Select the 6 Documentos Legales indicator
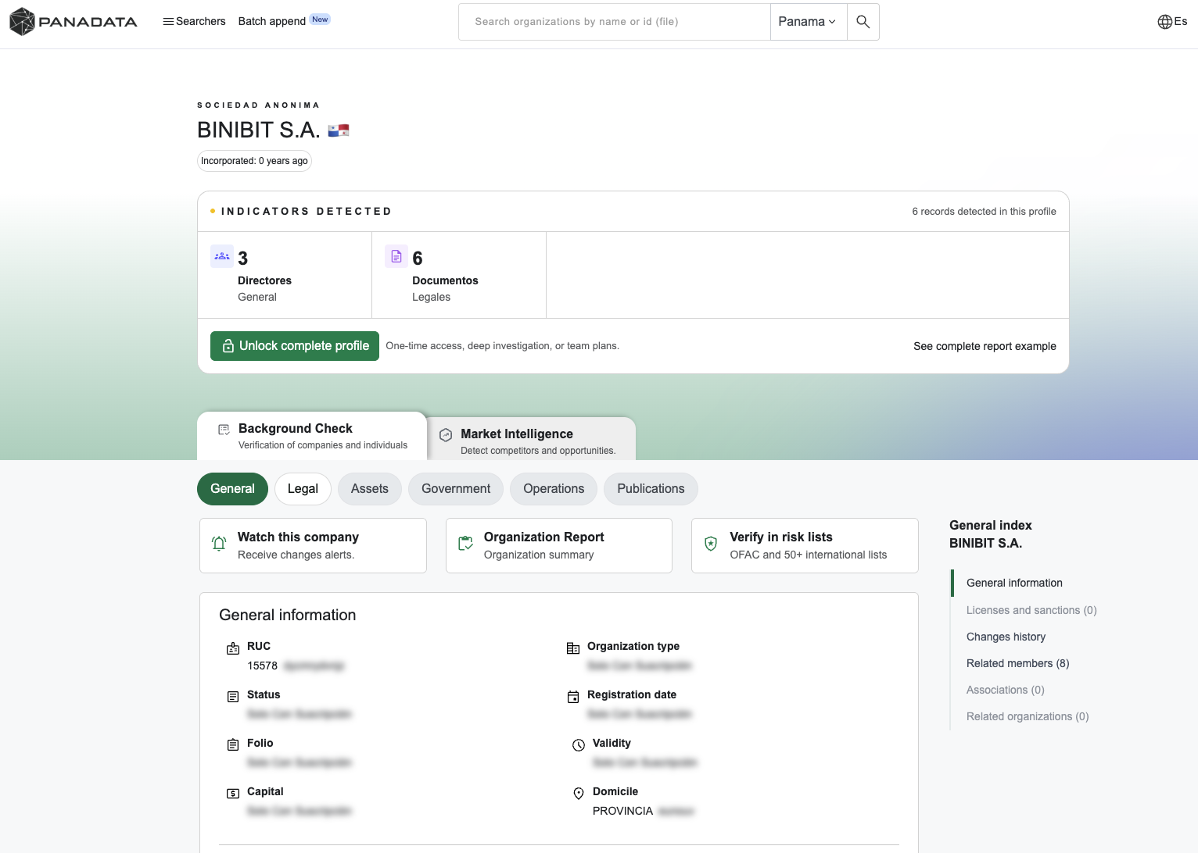 click(459, 275)
